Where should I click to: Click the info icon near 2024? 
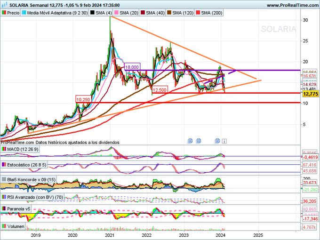tap(224, 141)
